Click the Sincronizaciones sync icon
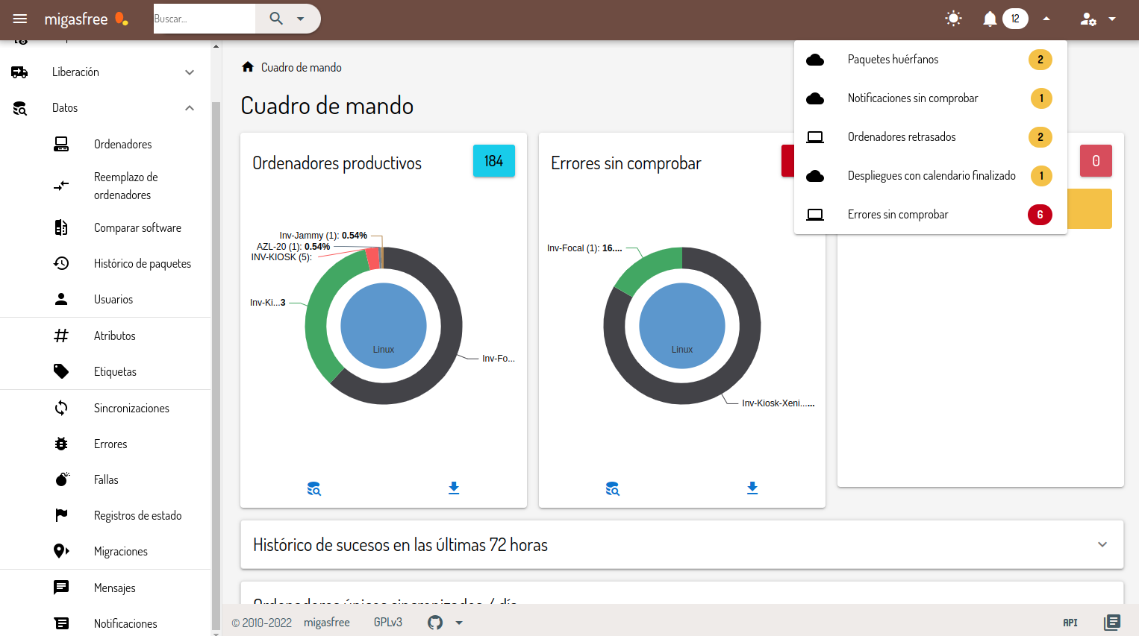 point(61,408)
